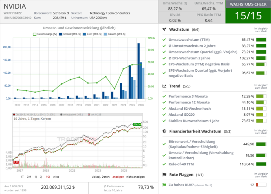Click the 79,73 % performance value
Screen dimensions: 271x194
tap(146, 187)
